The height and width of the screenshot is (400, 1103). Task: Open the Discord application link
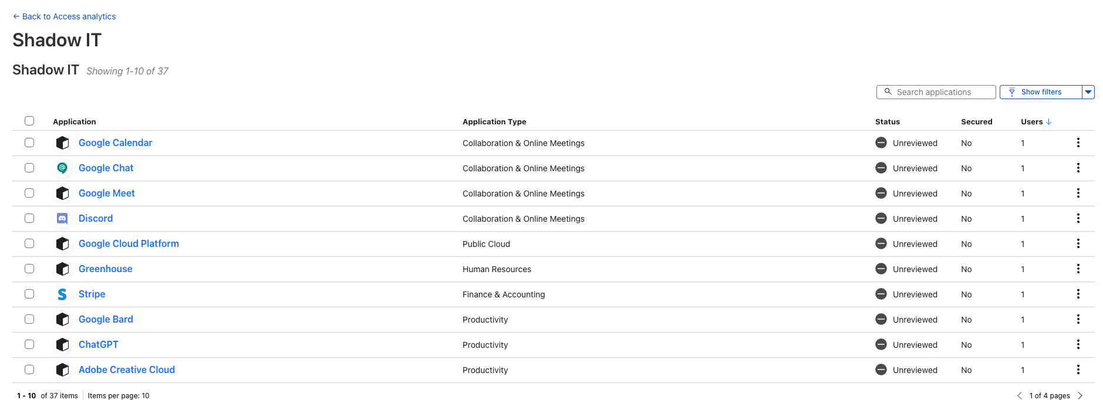click(96, 219)
